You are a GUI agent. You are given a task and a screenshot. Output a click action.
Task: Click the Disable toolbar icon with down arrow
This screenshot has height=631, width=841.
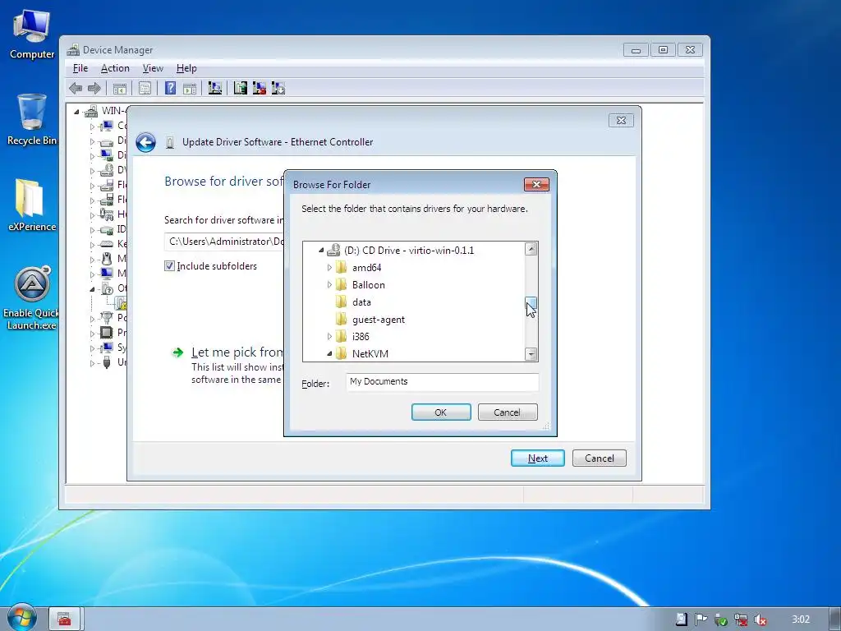tap(278, 88)
